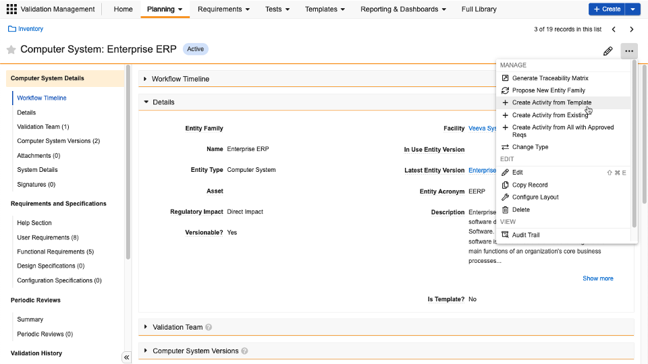The width and height of the screenshot is (648, 364).
Task: Select Audit Trail from actions menu
Action: (525, 235)
